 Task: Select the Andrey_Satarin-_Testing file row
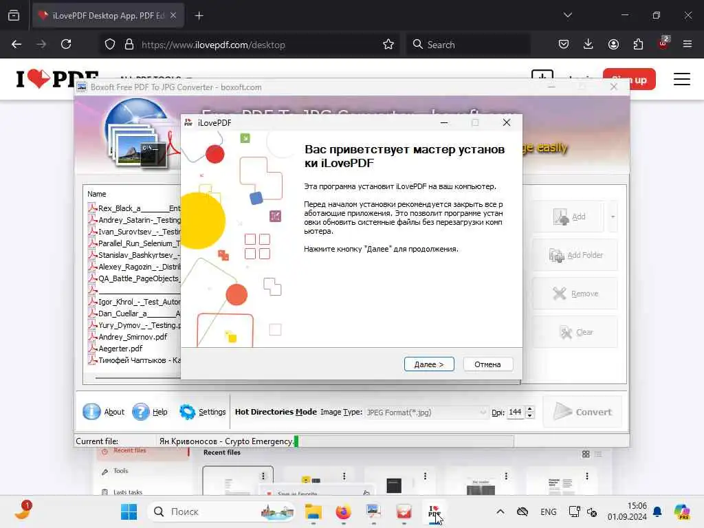[x=134, y=220]
